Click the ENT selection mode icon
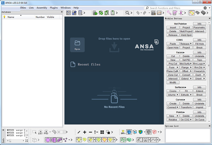 (x=40, y=132)
